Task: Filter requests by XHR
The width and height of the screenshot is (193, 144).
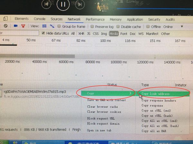Action: point(81,34)
